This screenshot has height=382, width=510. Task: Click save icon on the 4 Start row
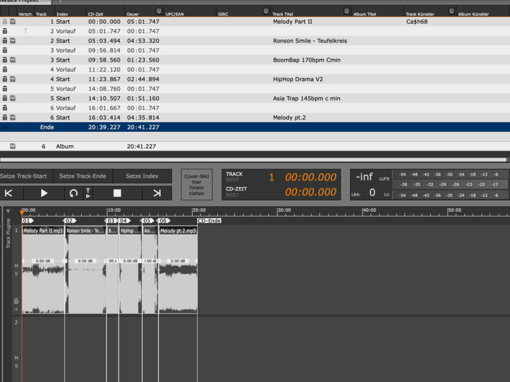coord(13,79)
